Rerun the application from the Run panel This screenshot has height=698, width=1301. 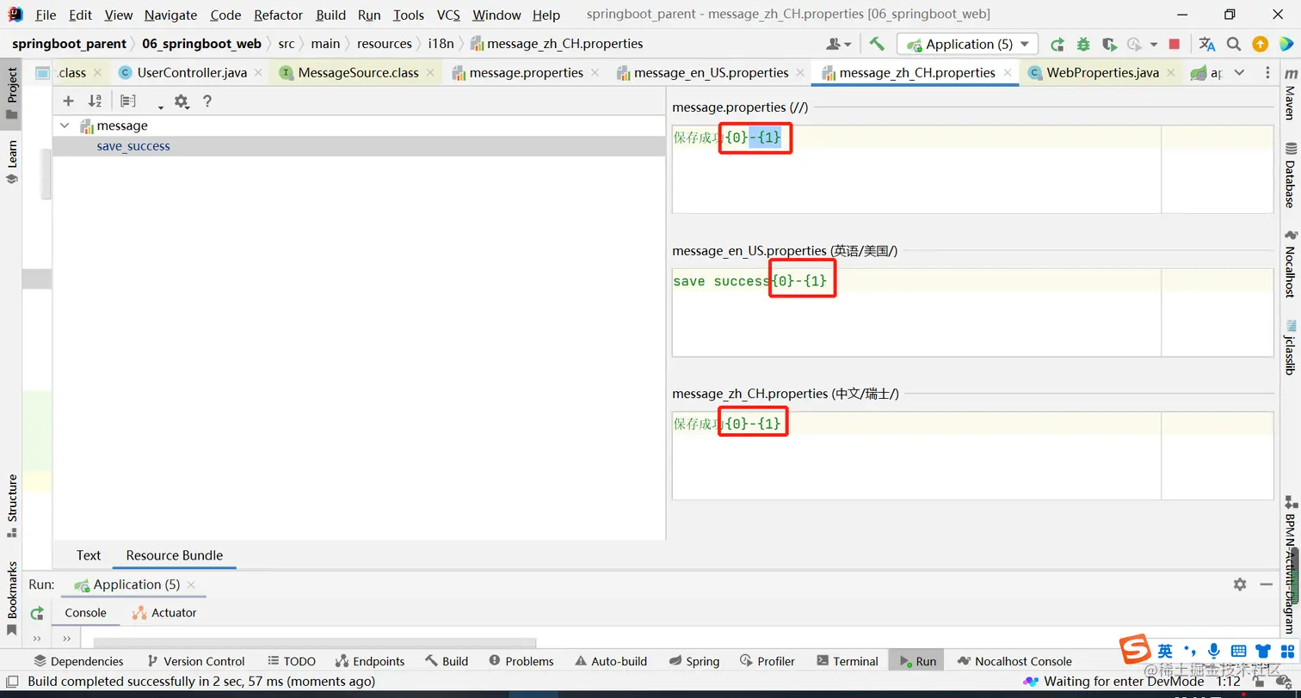pos(37,613)
